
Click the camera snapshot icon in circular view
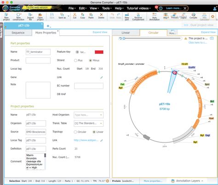212,38
